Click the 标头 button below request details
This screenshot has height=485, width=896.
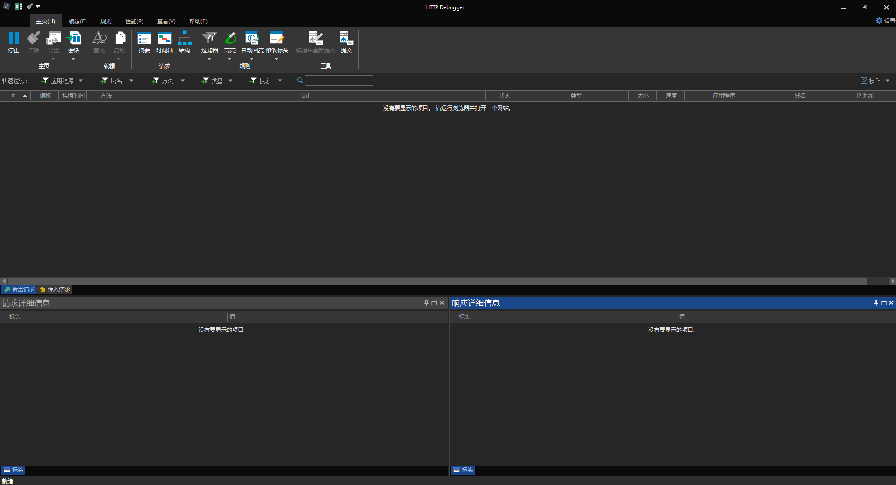click(13, 470)
